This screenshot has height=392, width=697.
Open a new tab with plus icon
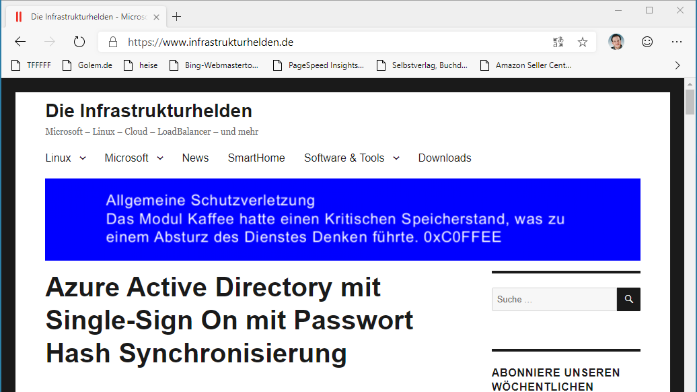pyautogui.click(x=176, y=17)
